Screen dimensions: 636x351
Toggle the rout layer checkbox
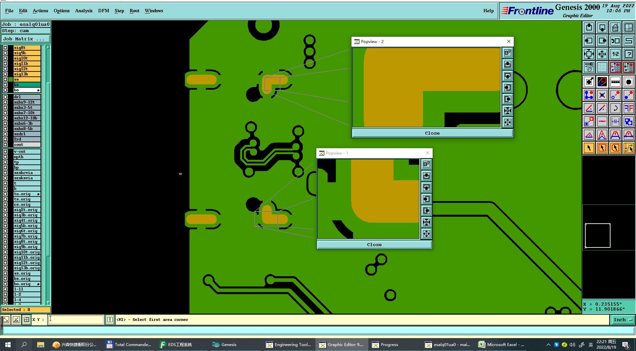tap(5, 145)
